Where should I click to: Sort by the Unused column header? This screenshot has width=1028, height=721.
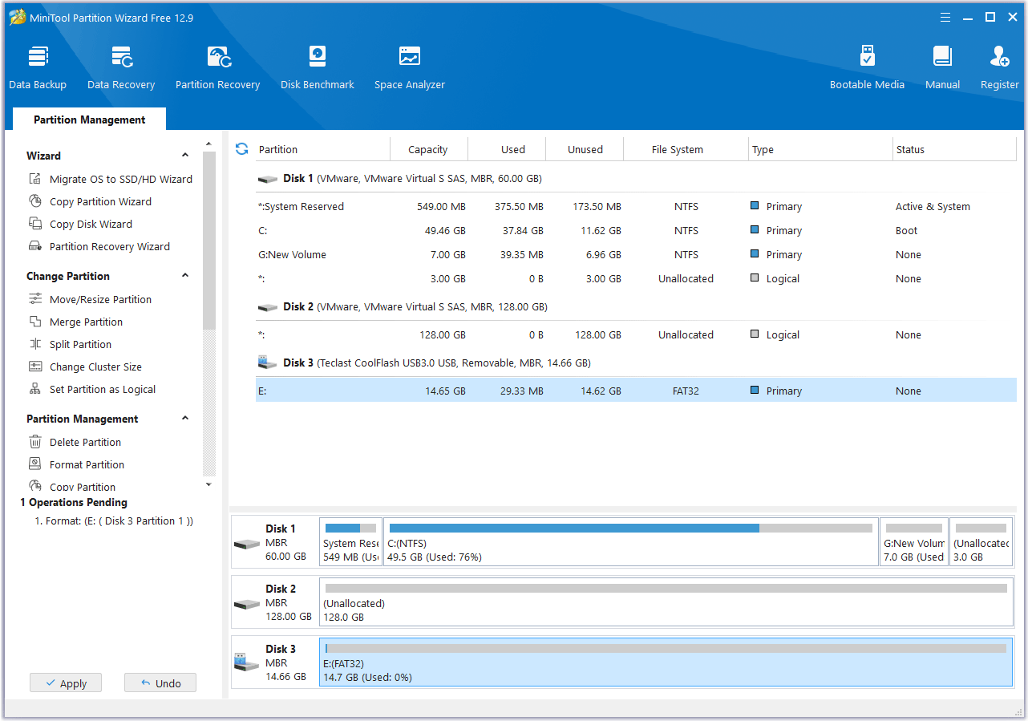[x=585, y=149]
